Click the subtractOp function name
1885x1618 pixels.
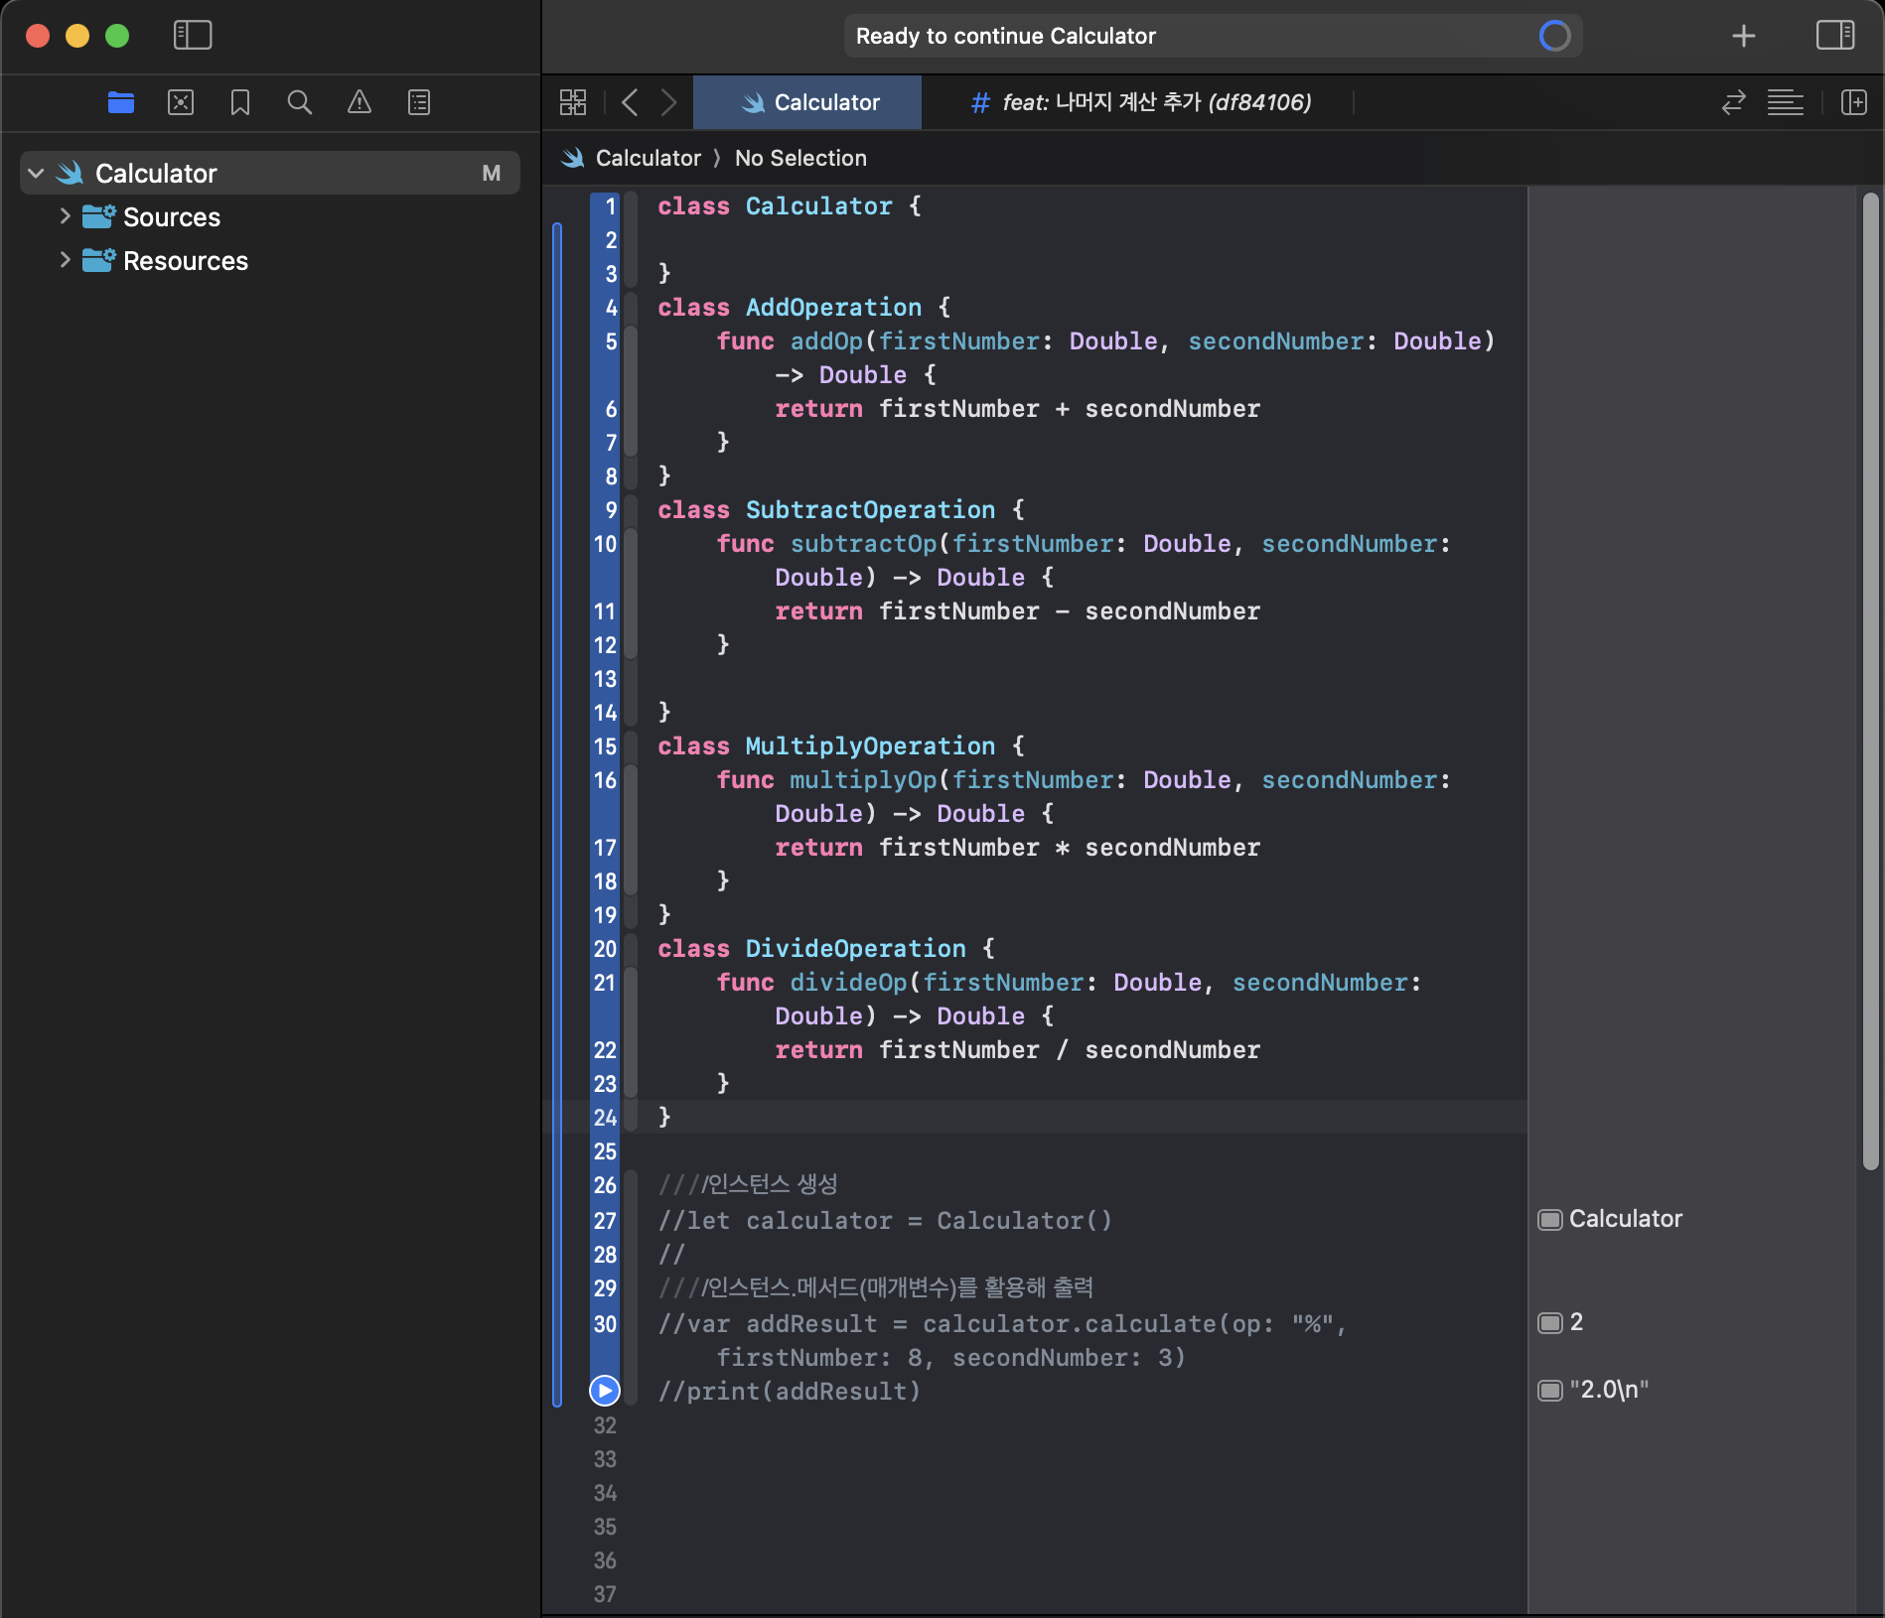[x=863, y=544]
